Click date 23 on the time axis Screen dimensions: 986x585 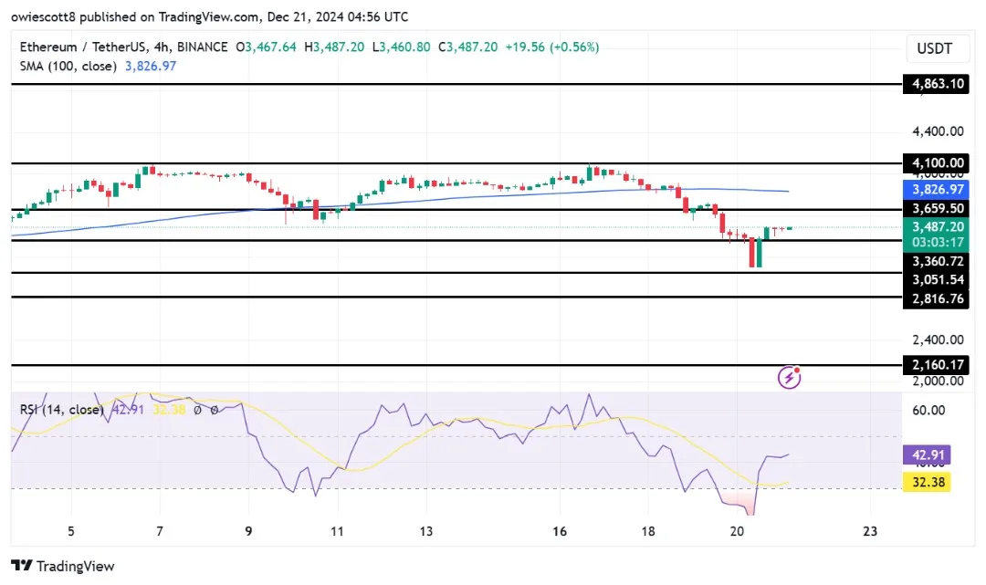tap(869, 532)
